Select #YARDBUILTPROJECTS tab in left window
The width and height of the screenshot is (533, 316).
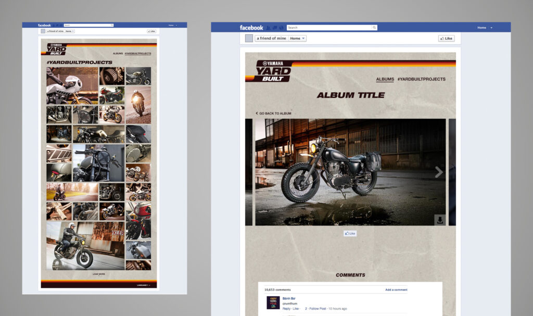pos(138,54)
